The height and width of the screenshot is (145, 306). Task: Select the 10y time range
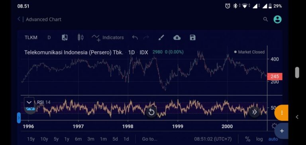[44, 139]
